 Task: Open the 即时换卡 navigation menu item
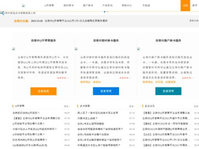pos(69,6)
